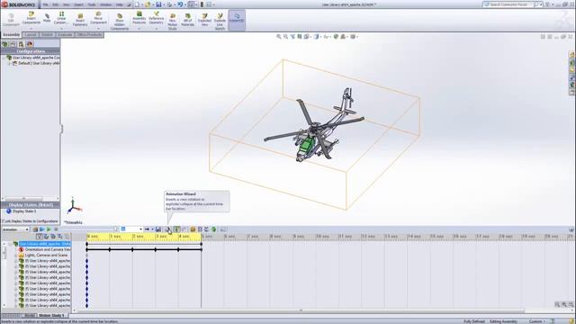576x324 pixels.
Task: Switch to the Evaluate tab
Action: [x=65, y=35]
